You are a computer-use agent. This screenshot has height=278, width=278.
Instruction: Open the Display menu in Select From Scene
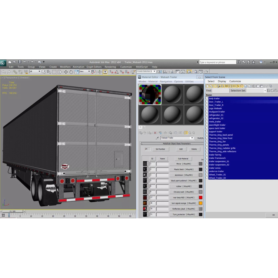222,81
